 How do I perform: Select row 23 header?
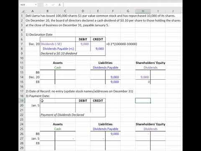[x=22, y=120]
